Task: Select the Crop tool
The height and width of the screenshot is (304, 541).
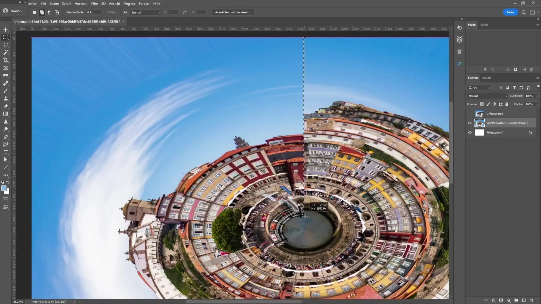Action: click(6, 60)
